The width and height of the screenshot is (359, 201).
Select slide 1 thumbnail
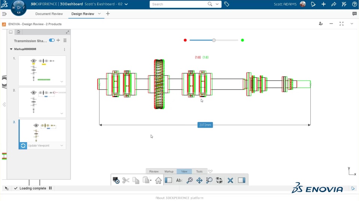(x=42, y=70)
